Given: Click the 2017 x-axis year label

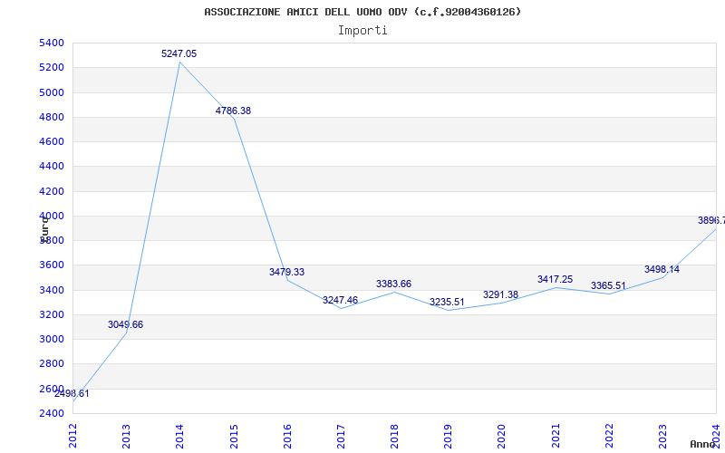Looking at the screenshot, I should coord(341,436).
